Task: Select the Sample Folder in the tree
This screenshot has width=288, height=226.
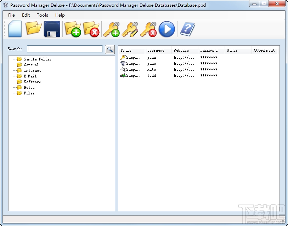Action: pos(38,59)
